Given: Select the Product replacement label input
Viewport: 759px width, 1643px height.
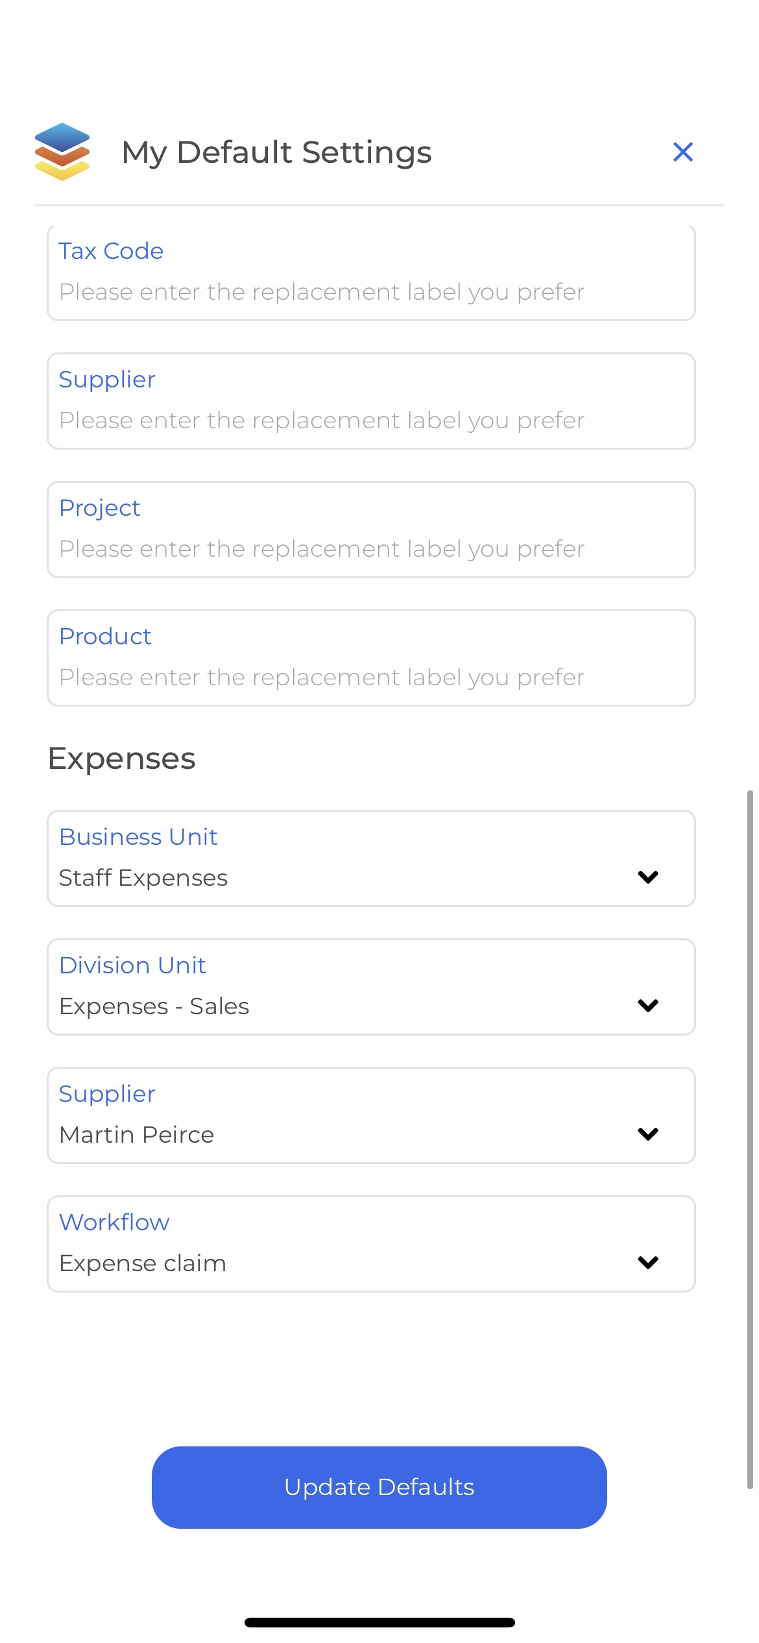Looking at the screenshot, I should (x=371, y=658).
